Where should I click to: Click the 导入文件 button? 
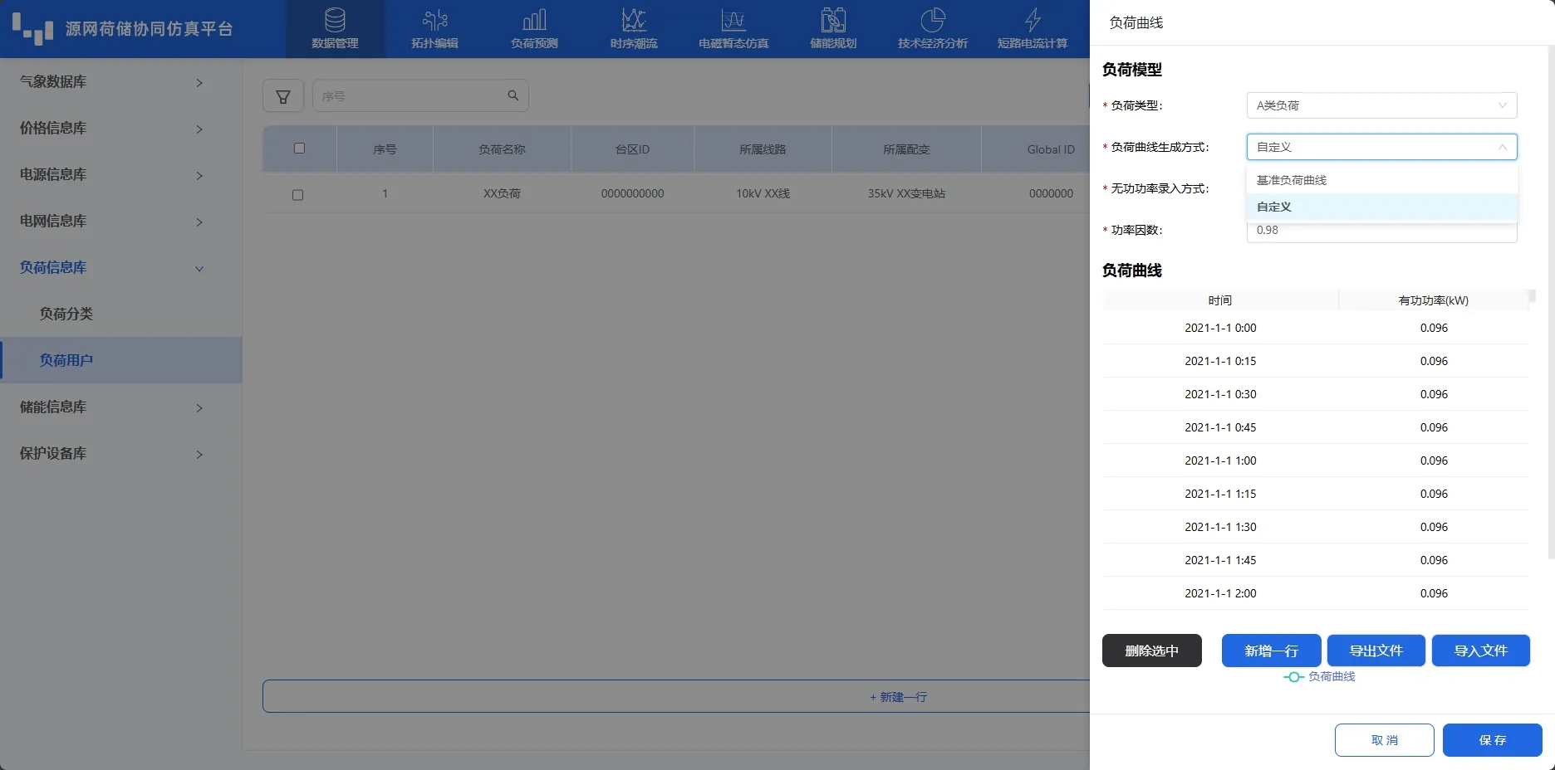1480,651
